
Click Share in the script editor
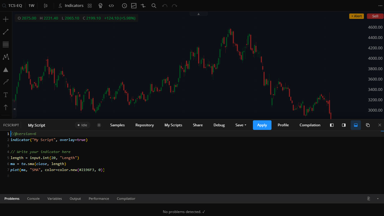click(198, 125)
